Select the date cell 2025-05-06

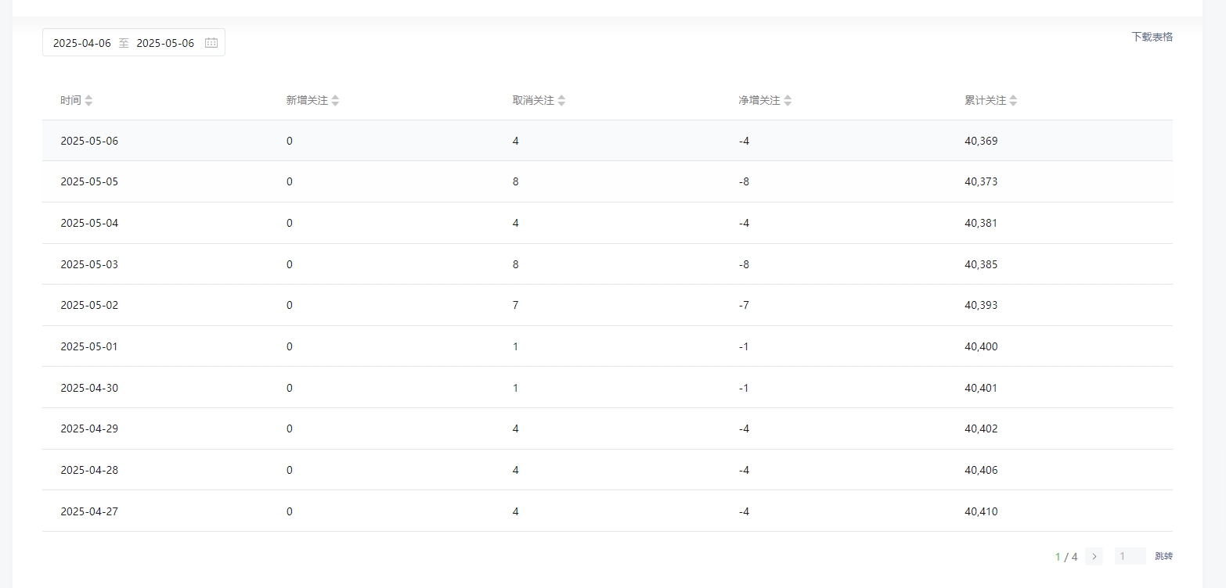[x=89, y=142]
